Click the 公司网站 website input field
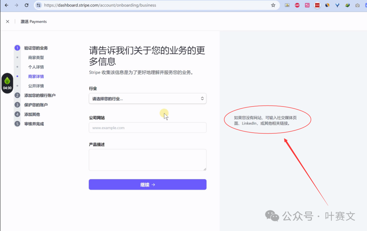This screenshot has height=231, width=367. 147,128
